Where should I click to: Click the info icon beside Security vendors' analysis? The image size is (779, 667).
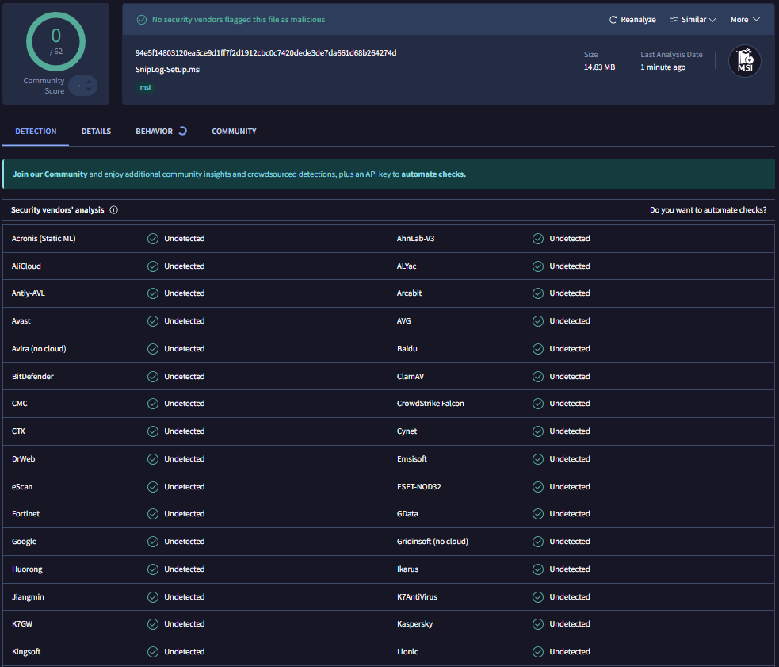click(113, 210)
